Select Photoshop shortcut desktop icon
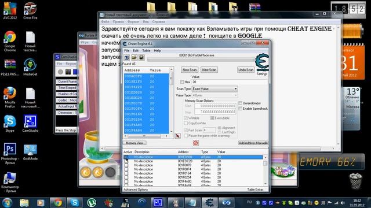The height and width of the screenshot is (208, 371). point(10,154)
